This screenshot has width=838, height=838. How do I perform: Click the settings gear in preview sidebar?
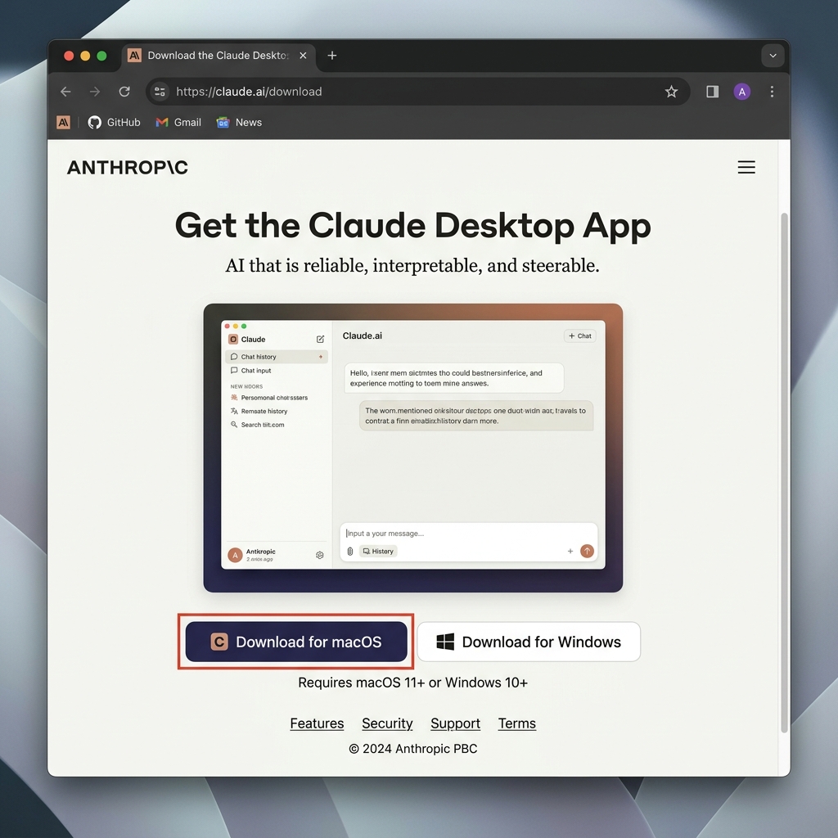[x=320, y=556]
